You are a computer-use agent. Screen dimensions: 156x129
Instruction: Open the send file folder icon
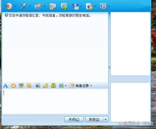coord(38,7)
